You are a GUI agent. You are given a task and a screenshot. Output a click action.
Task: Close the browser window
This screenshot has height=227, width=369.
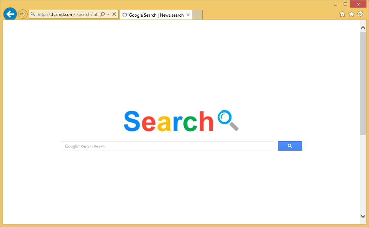[x=358, y=4]
